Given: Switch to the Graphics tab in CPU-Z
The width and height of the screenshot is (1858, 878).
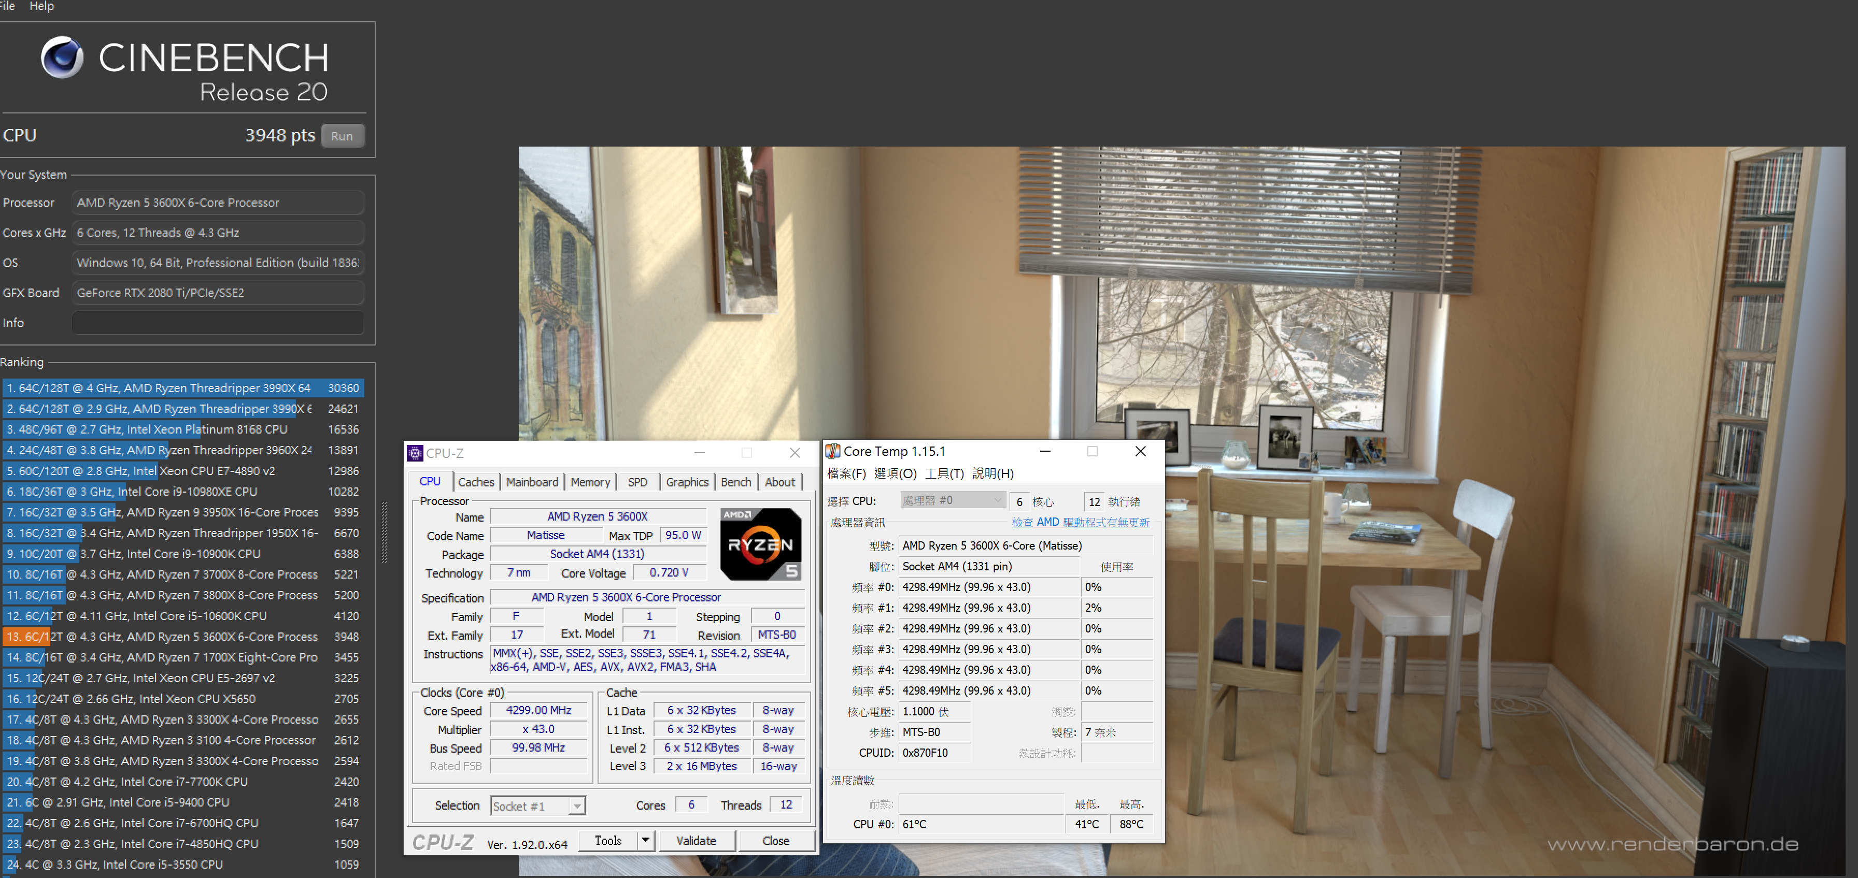Looking at the screenshot, I should tap(687, 482).
